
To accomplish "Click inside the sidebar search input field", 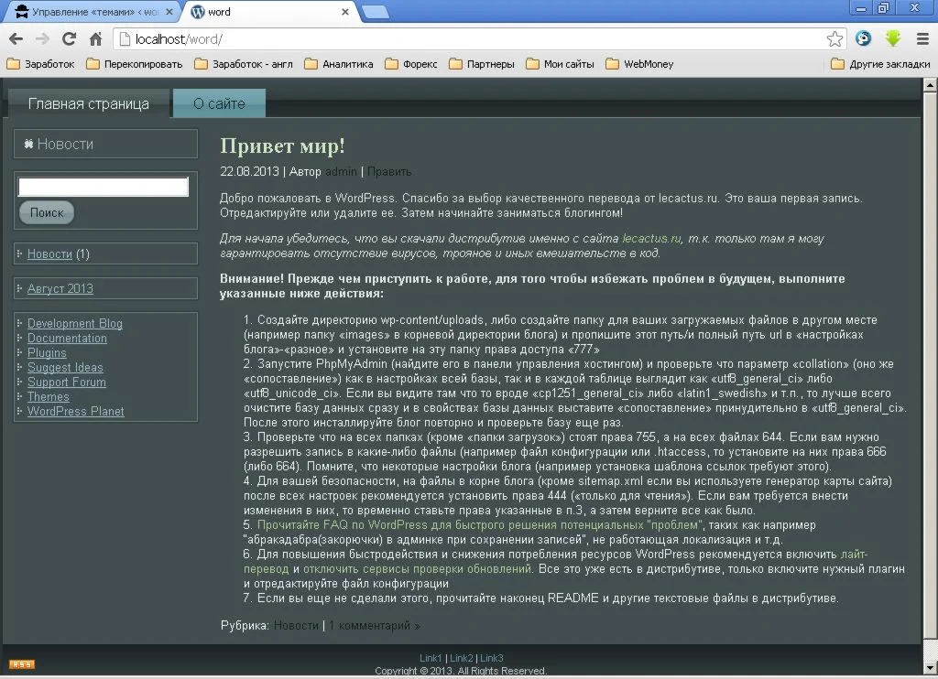I will tap(103, 187).
